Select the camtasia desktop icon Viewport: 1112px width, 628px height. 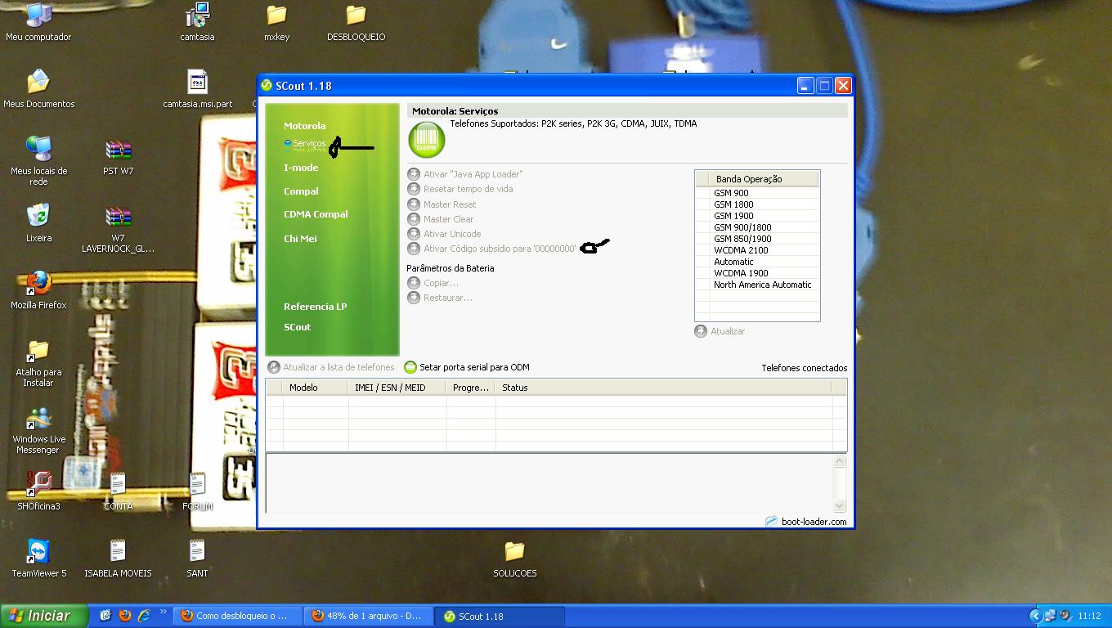(x=197, y=15)
